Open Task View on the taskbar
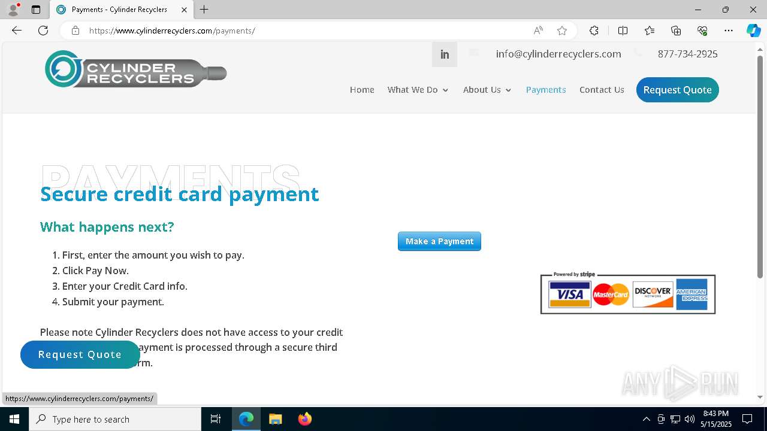 [x=216, y=419]
